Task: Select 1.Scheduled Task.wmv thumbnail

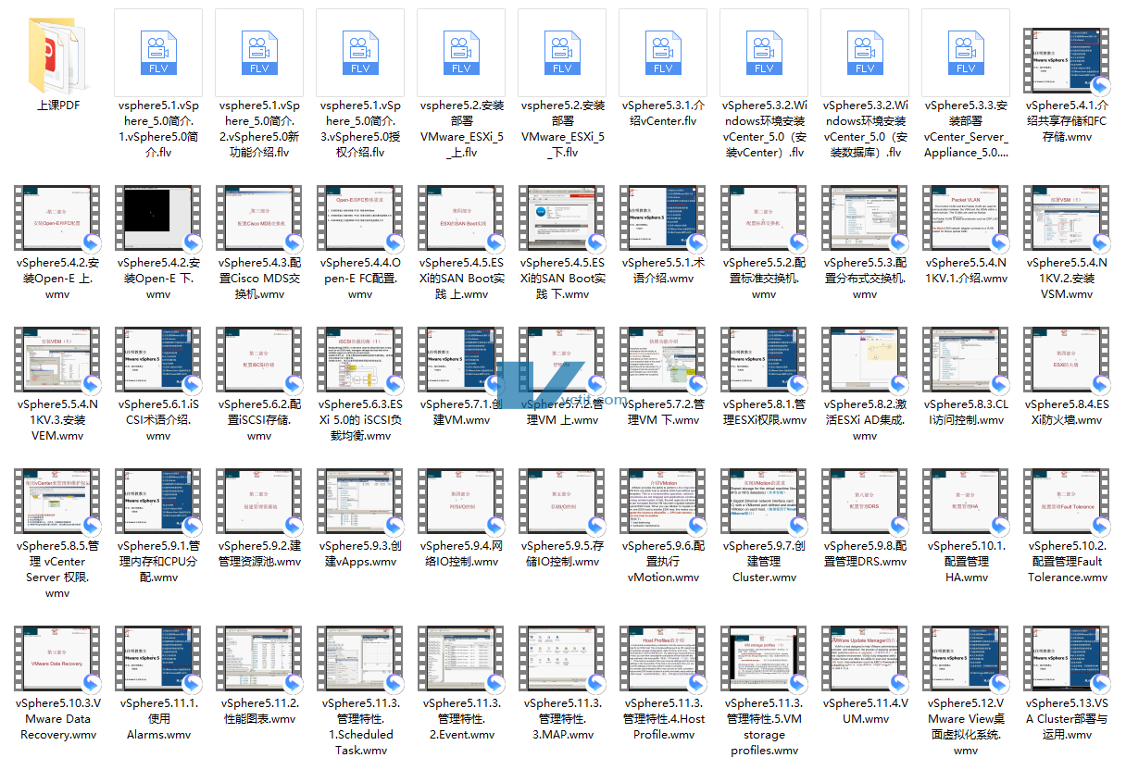Action: click(360, 659)
